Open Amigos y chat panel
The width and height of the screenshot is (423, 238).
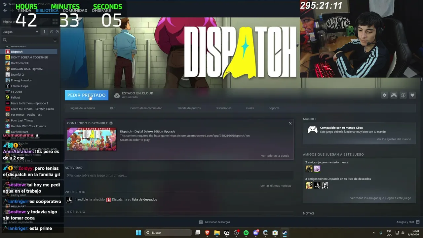point(408,222)
